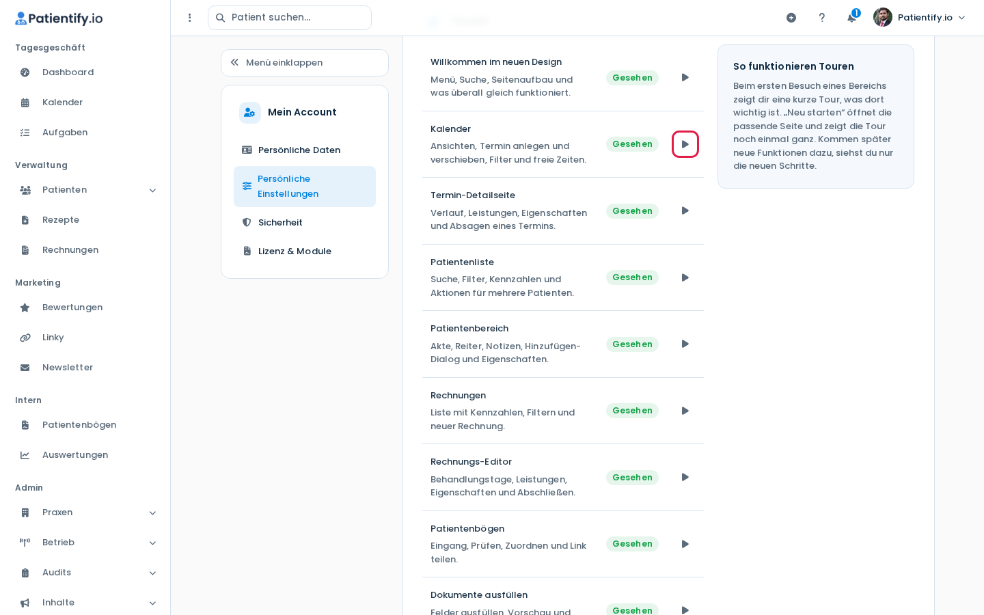This screenshot has width=984, height=615.
Task: Expand the Audits submenu
Action: [x=153, y=573]
